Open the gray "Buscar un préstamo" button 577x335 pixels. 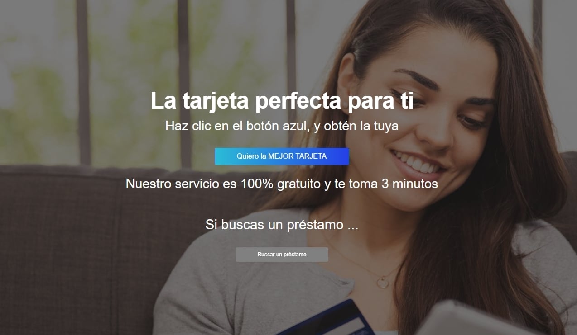pyautogui.click(x=282, y=255)
